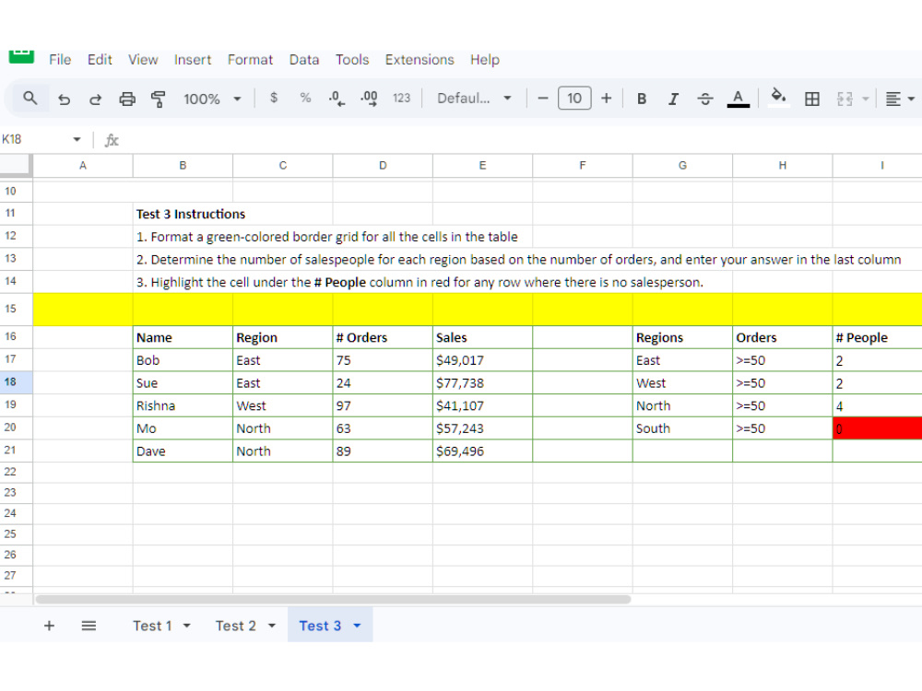Expand the horizontal align dropdown arrow
922x691 pixels.
(911, 99)
